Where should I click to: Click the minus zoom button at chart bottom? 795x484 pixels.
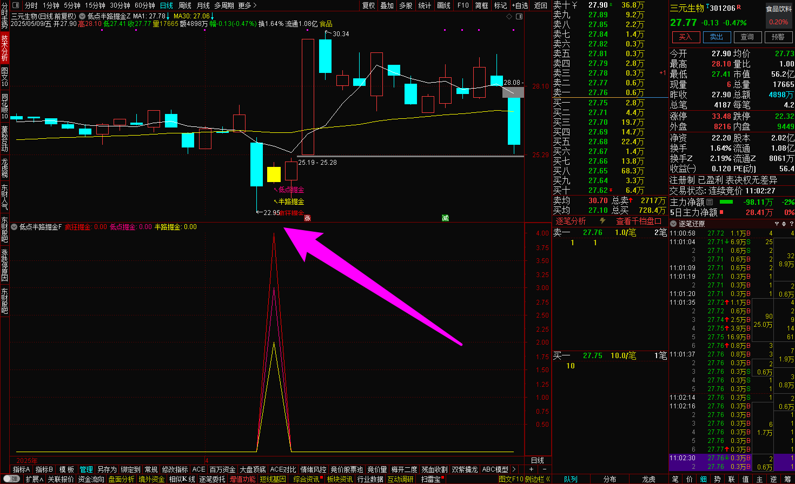pyautogui.click(x=545, y=469)
